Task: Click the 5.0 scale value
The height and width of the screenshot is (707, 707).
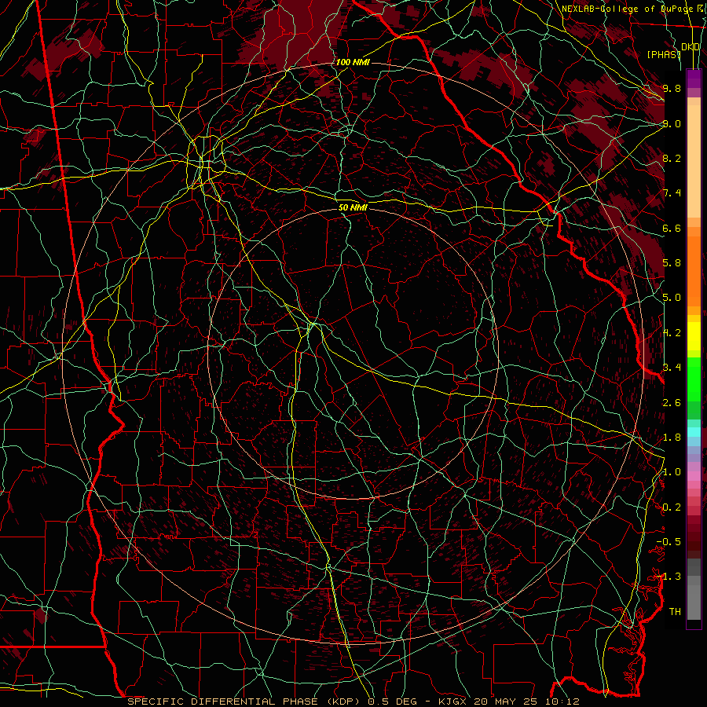Action: (672, 298)
